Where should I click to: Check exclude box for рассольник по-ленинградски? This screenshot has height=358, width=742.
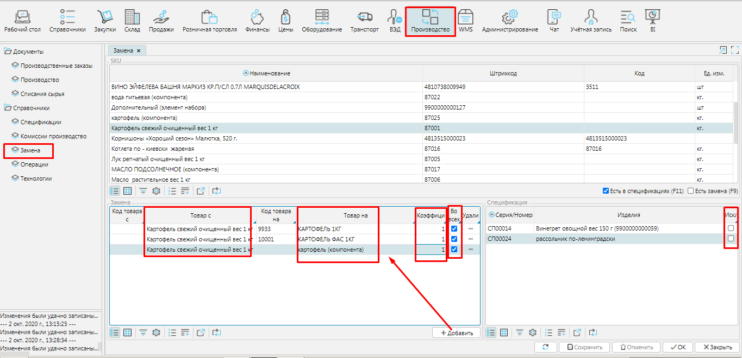click(731, 239)
